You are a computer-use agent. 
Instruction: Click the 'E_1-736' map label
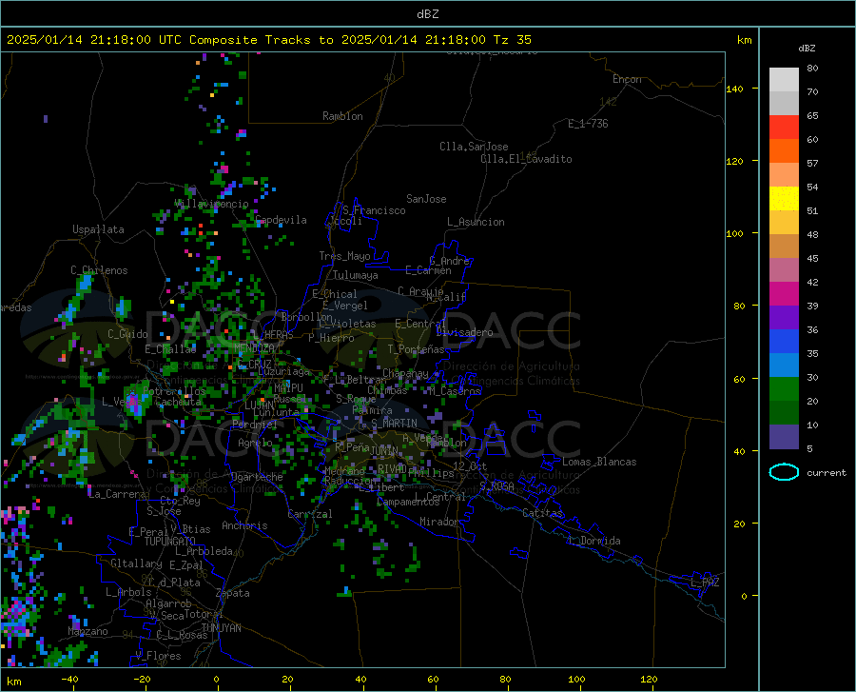(588, 124)
